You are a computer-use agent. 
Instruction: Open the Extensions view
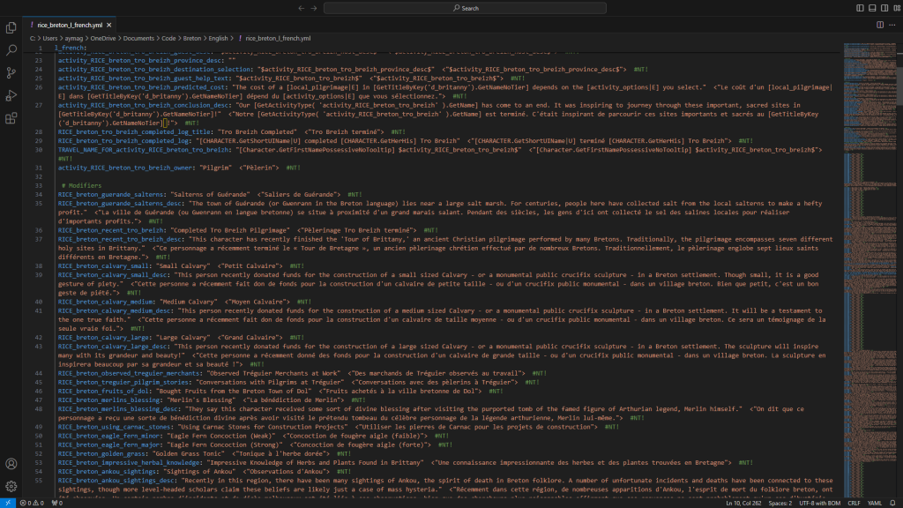pos(11,118)
